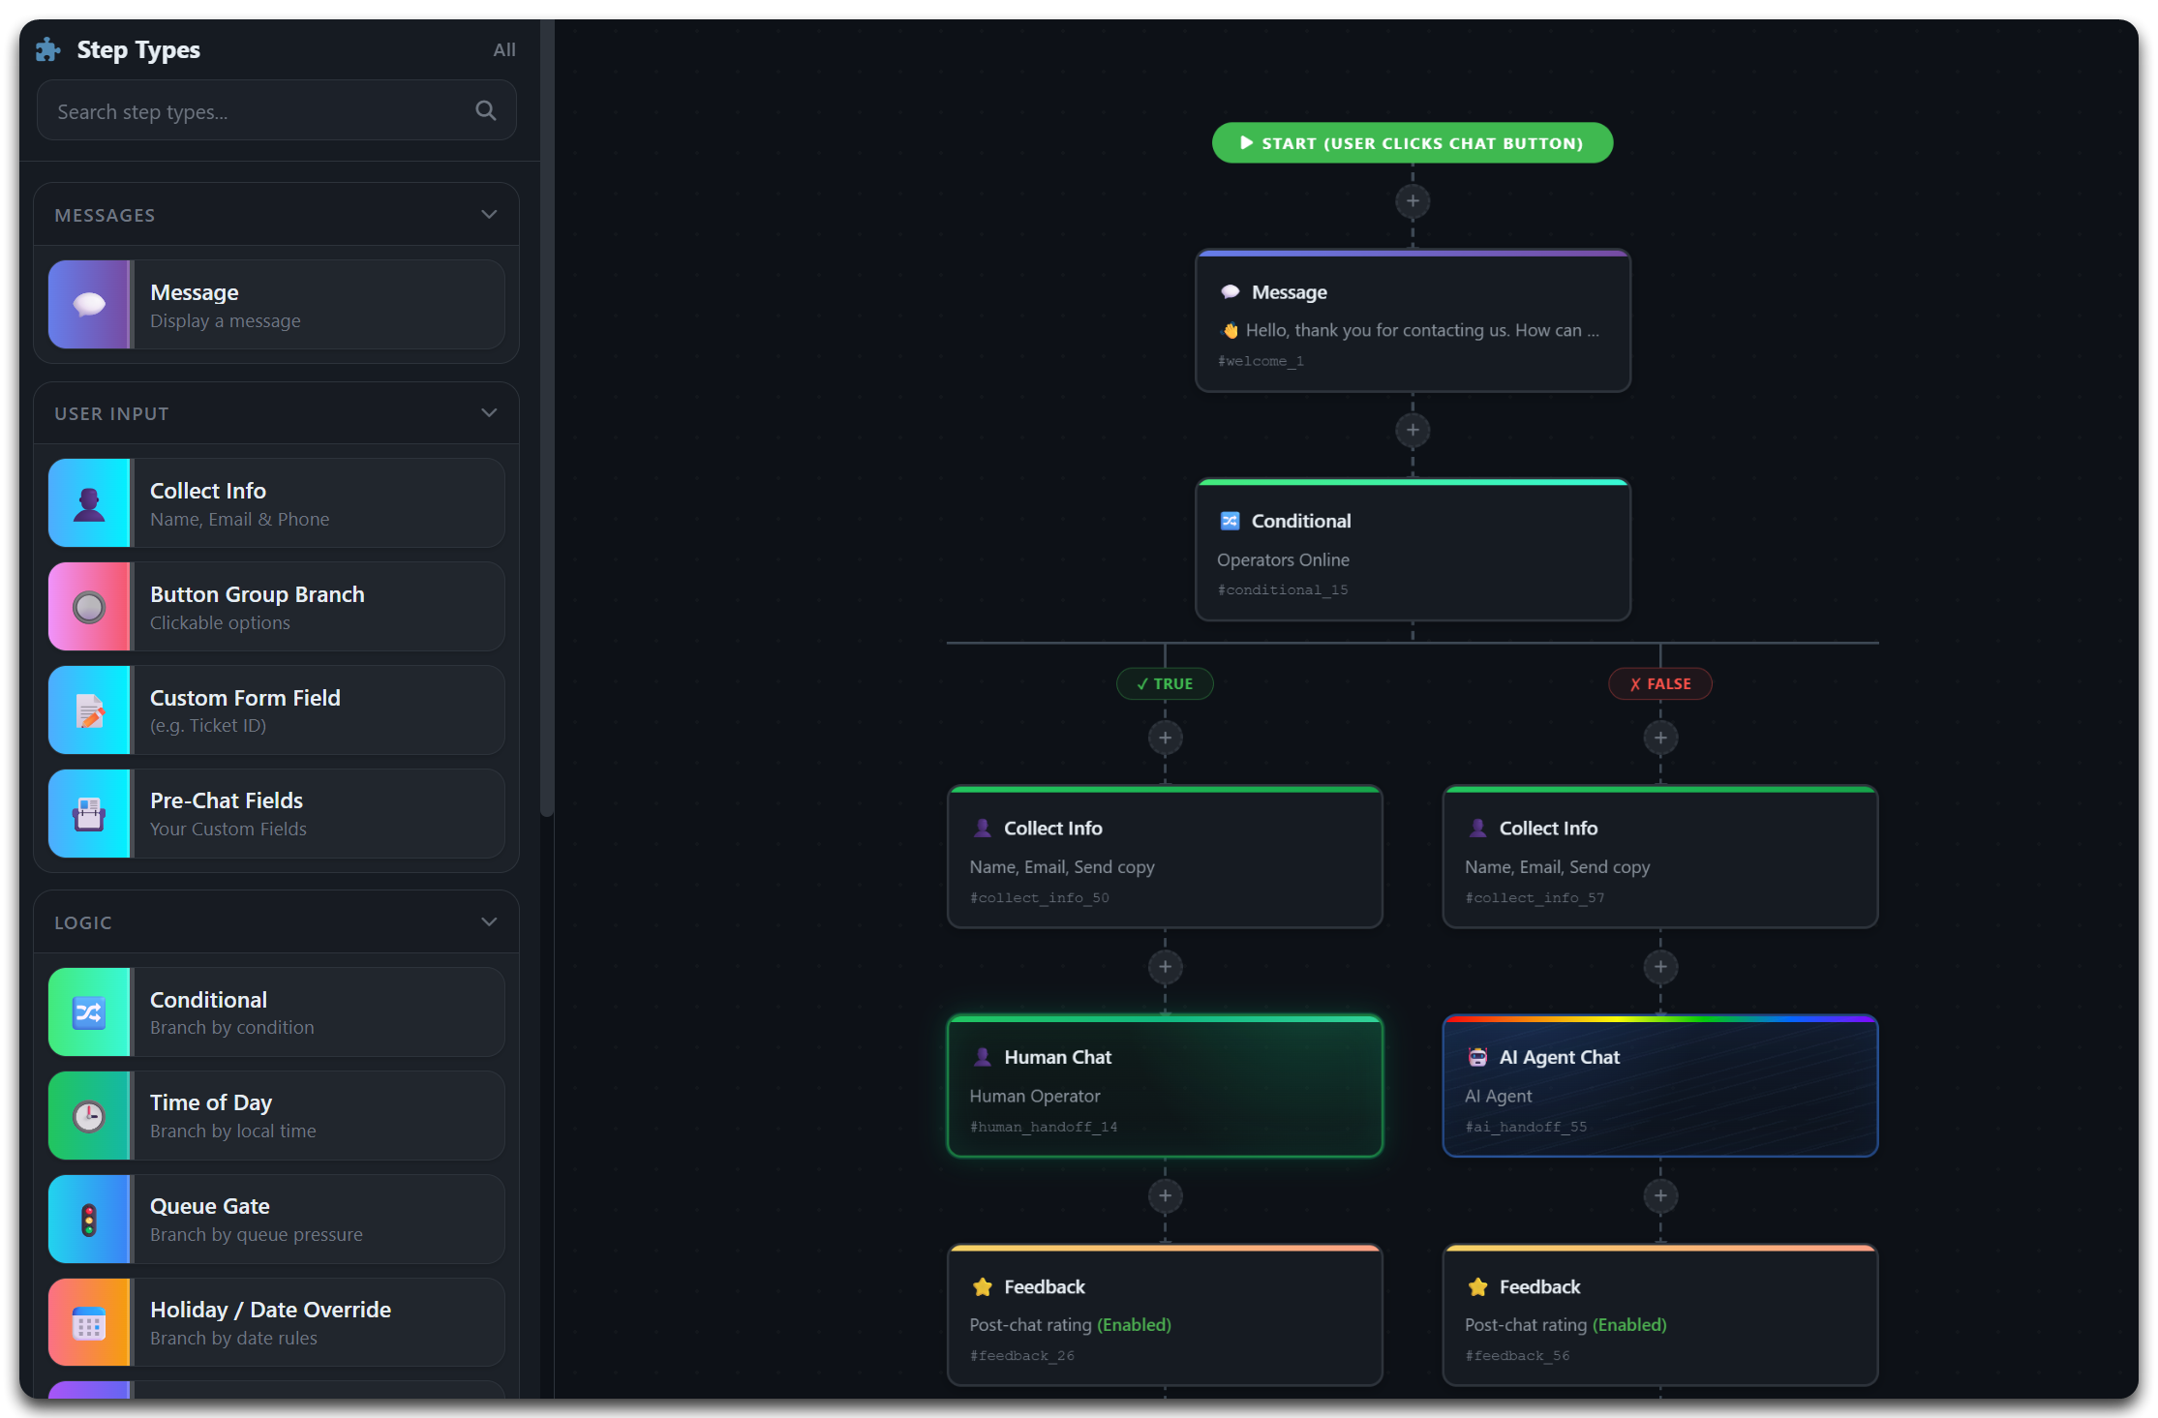Select the Queue Gate traffic-light icon
This screenshot has height=1418, width=2158.
(x=89, y=1219)
